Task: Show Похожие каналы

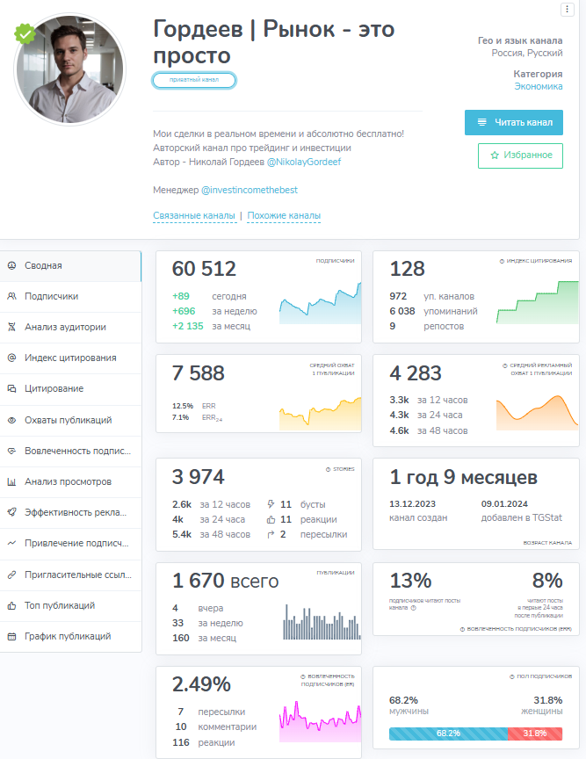Action: click(x=284, y=215)
